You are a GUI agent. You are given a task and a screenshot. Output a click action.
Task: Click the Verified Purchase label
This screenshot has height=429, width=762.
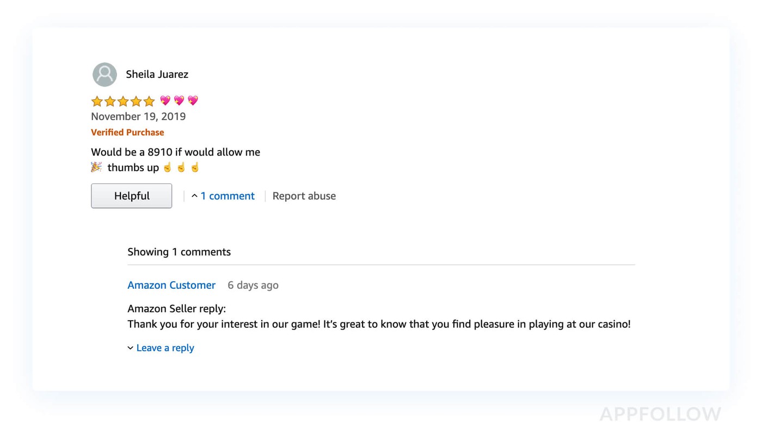[127, 133]
